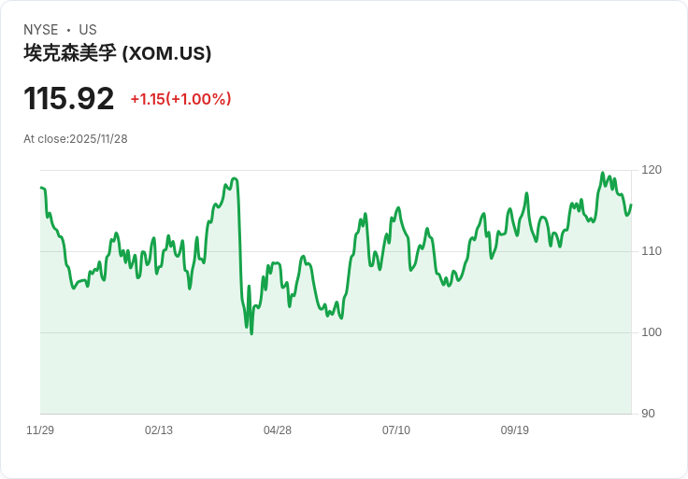Click the leftmost start of the price line
The height and width of the screenshot is (479, 688).
click(41, 188)
